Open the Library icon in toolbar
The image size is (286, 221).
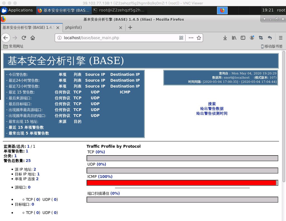[234, 38]
